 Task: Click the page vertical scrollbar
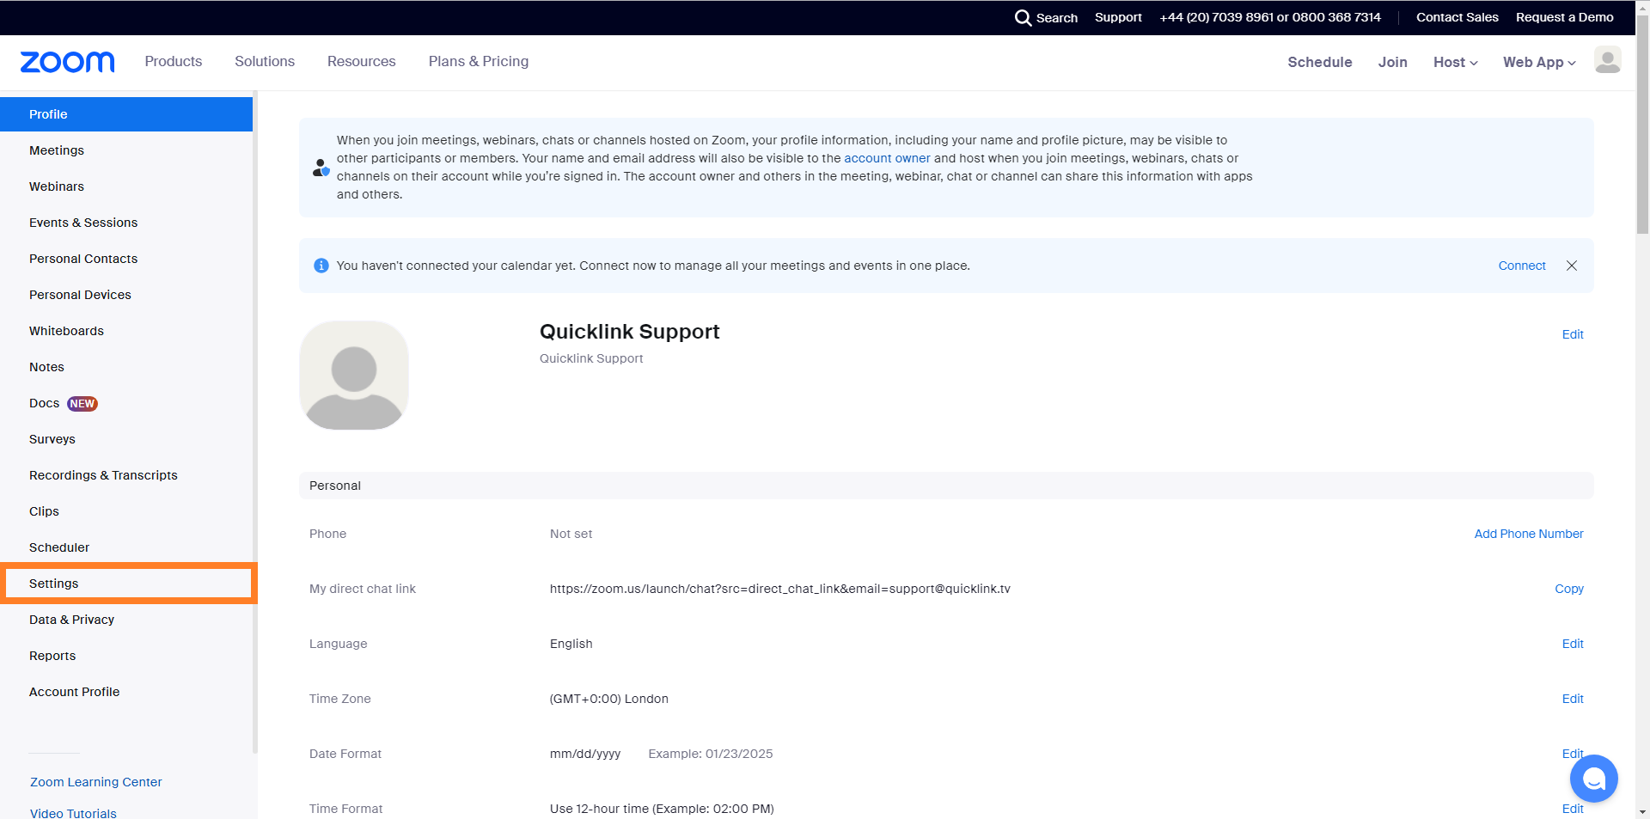point(1642,125)
